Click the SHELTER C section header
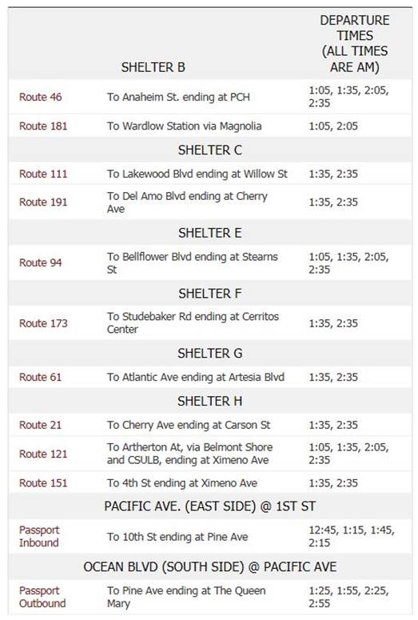418x620 pixels. (x=209, y=150)
